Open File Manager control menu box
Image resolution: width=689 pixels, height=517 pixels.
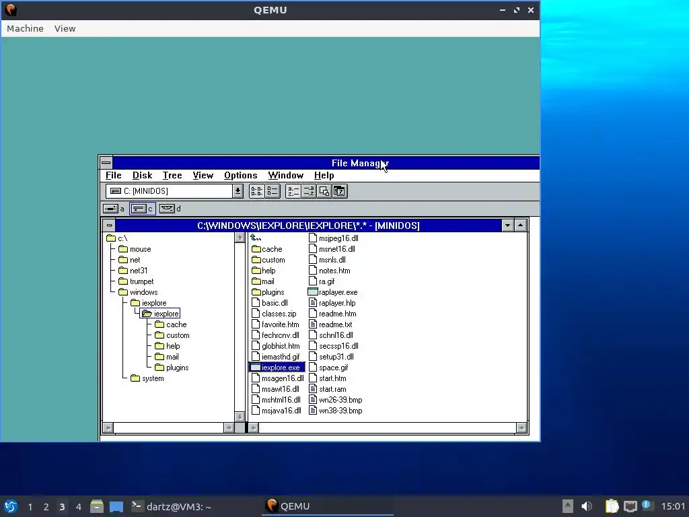pyautogui.click(x=106, y=163)
